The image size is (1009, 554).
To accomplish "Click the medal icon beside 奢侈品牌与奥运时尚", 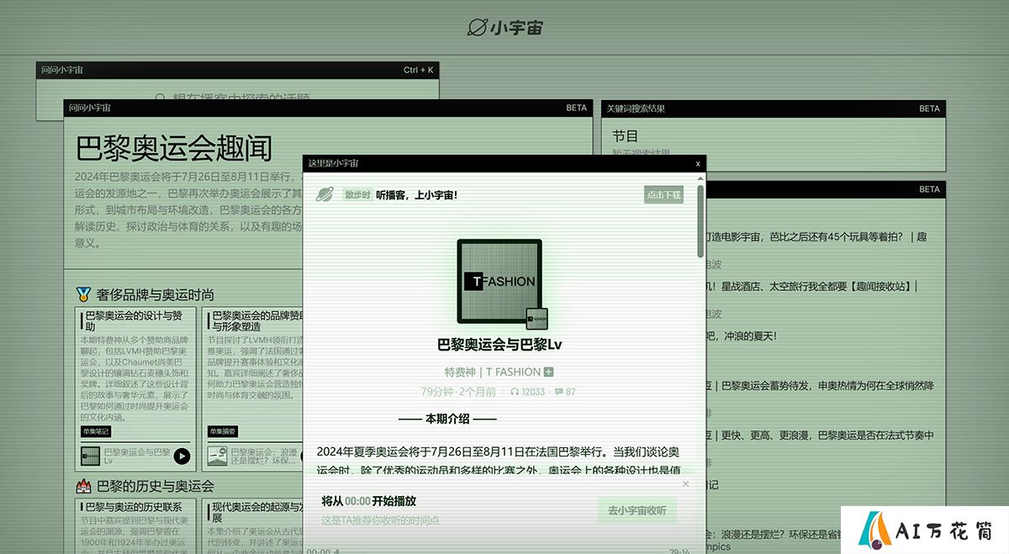I will tap(83, 294).
